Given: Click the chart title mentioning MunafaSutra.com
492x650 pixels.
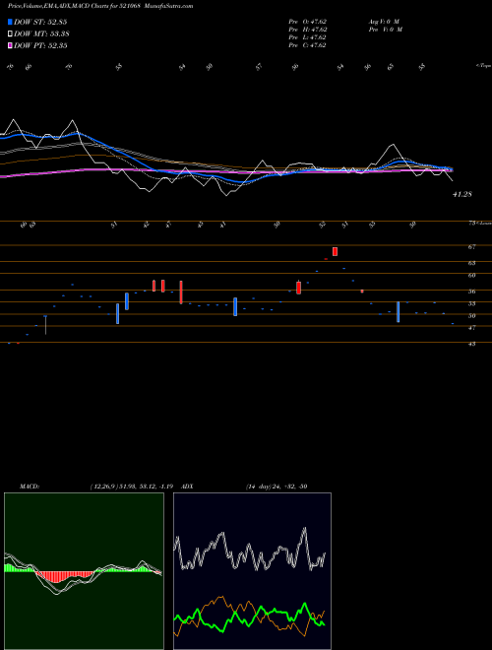Looking at the screenshot, I should 100,6.
